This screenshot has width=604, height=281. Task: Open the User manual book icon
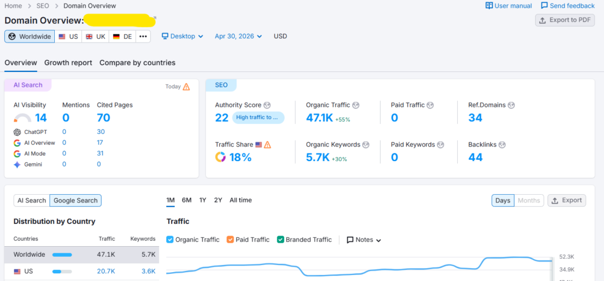[489, 5]
